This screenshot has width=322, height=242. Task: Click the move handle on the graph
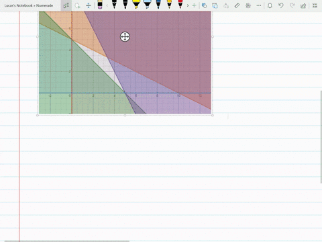point(125,37)
